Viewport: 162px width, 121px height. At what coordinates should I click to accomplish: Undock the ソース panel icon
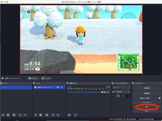tap(34, 83)
